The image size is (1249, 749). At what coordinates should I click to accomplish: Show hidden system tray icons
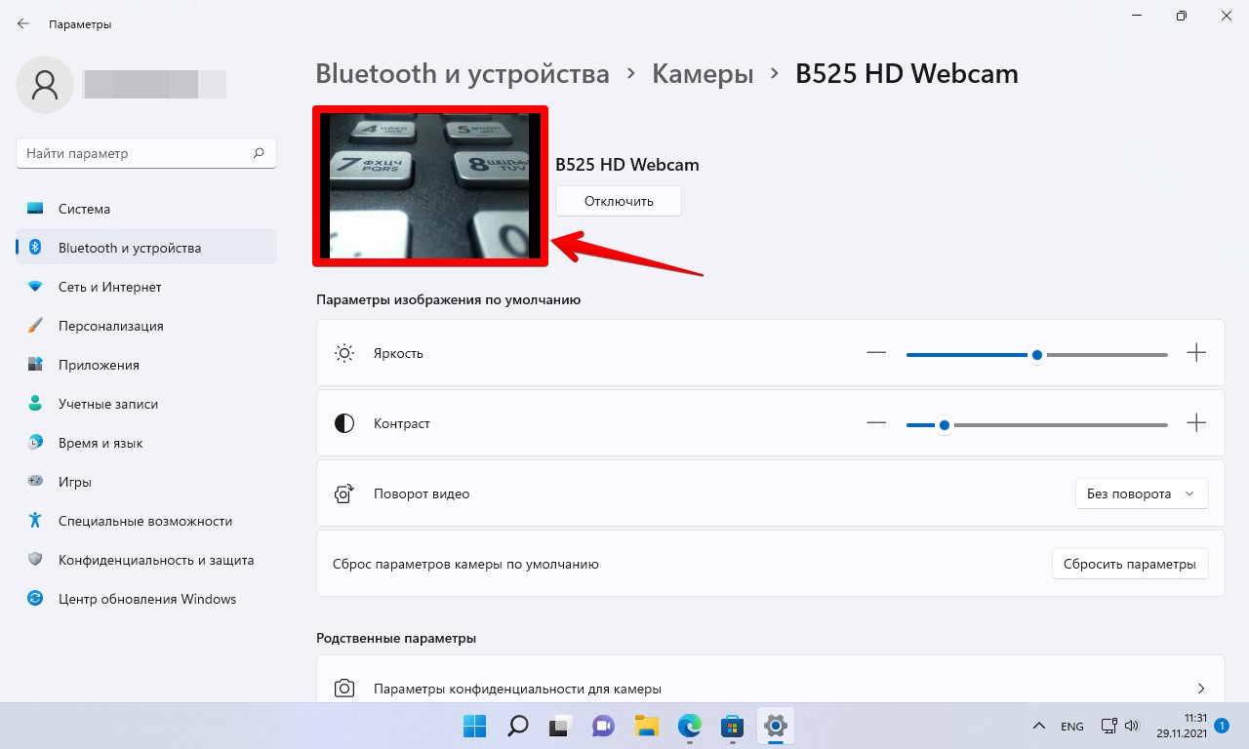tap(1040, 726)
